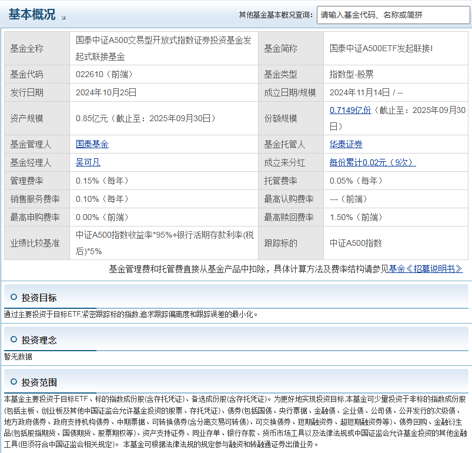Click the 基金简称 label cell

click(291, 48)
